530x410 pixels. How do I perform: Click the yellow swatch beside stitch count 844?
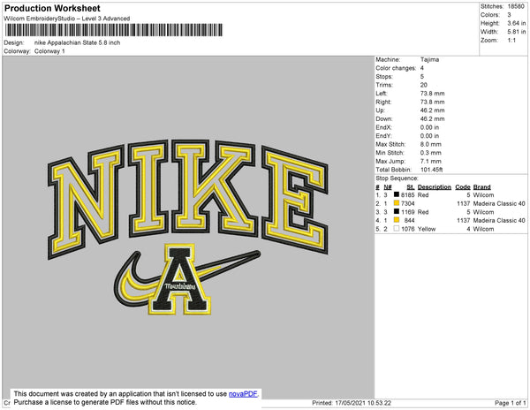click(397, 220)
